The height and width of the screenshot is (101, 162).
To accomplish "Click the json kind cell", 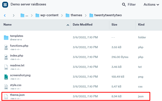I will [x=141, y=96].
